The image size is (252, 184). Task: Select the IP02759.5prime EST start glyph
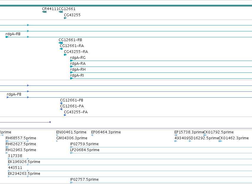[x=72, y=147]
